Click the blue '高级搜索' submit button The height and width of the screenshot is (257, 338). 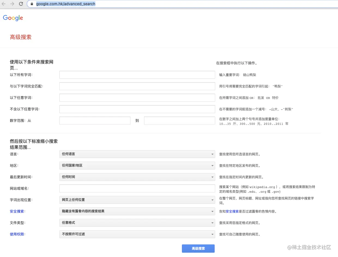(198, 249)
